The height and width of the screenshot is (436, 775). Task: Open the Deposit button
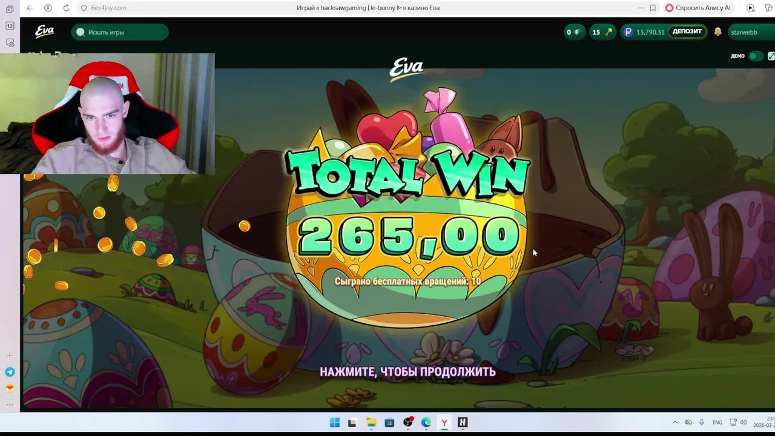click(x=687, y=31)
